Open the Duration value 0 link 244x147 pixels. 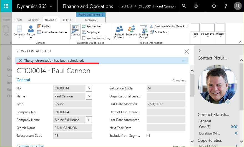coord(236,133)
